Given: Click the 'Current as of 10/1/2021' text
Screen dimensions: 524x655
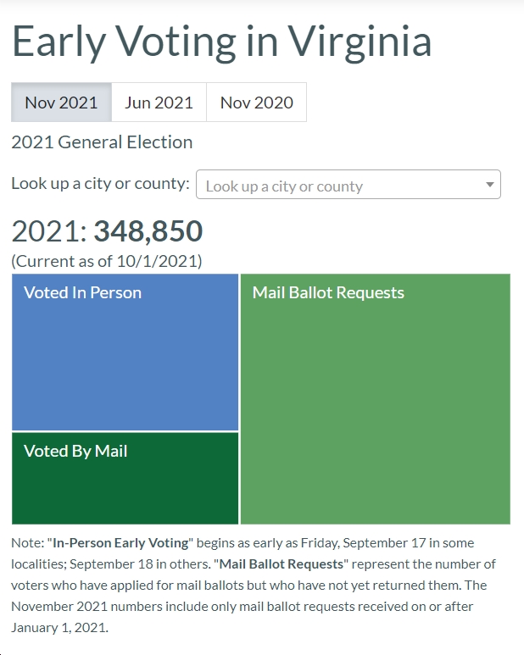Looking at the screenshot, I should (107, 261).
